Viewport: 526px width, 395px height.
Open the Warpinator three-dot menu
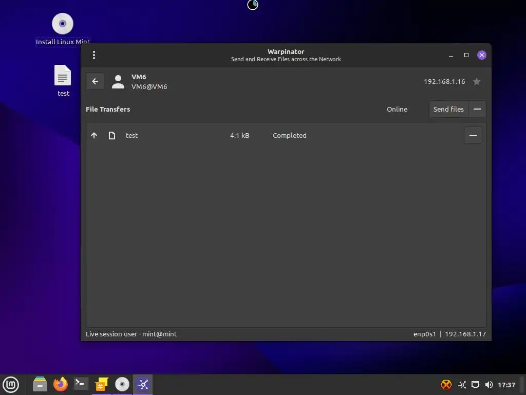(94, 55)
